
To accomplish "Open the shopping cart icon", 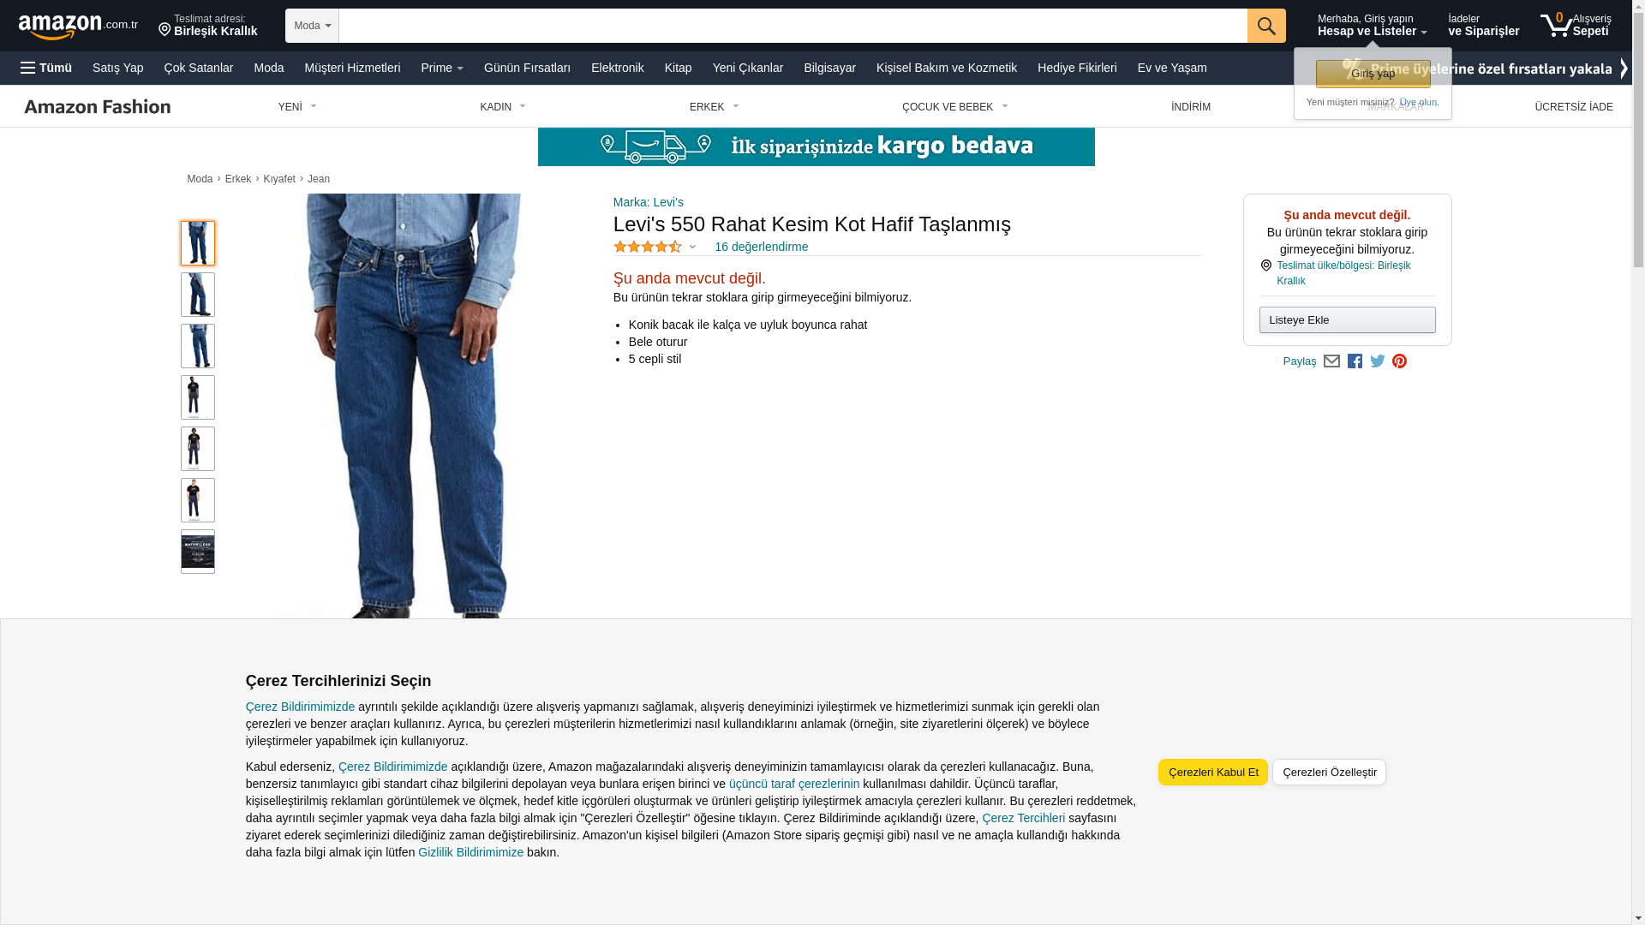I will [x=1576, y=25].
